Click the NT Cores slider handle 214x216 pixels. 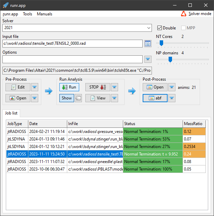pos(161,43)
